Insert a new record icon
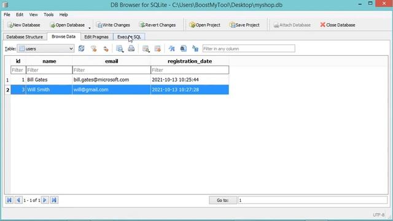Viewport: 393px width, 221px height. pos(146,48)
